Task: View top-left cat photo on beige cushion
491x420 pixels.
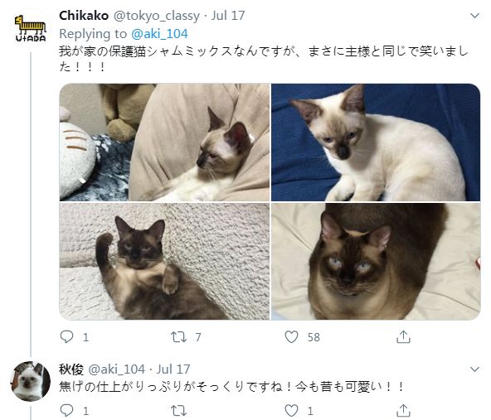Action: pos(164,142)
